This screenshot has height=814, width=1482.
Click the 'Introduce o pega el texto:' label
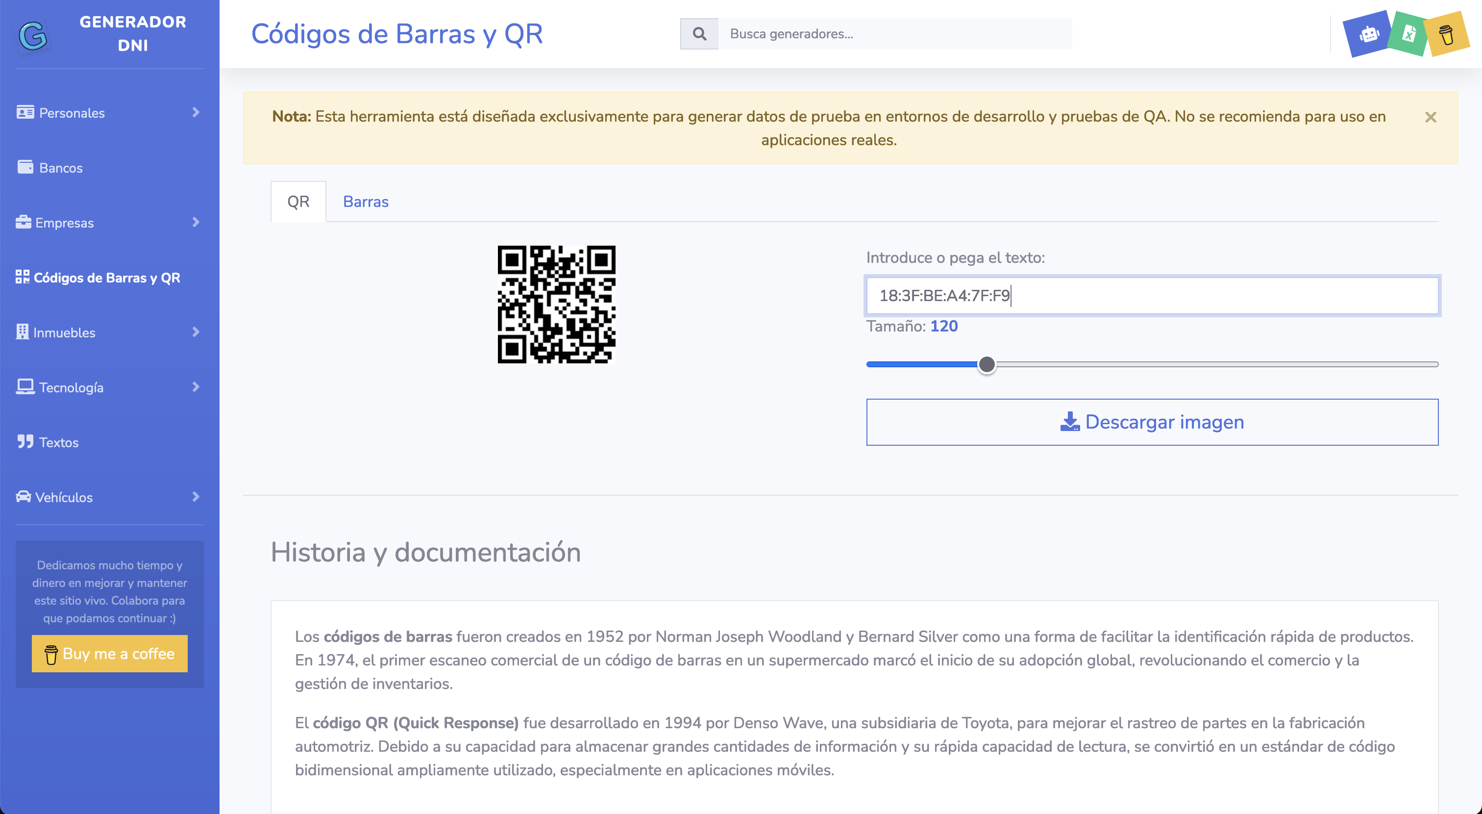pos(955,257)
